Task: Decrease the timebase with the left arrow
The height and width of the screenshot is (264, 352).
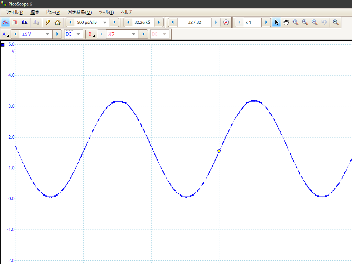Action: click(70, 22)
